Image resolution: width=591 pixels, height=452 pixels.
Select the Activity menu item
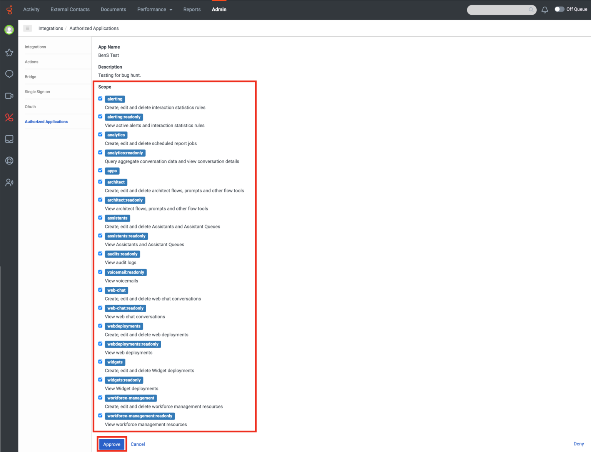tap(31, 9)
